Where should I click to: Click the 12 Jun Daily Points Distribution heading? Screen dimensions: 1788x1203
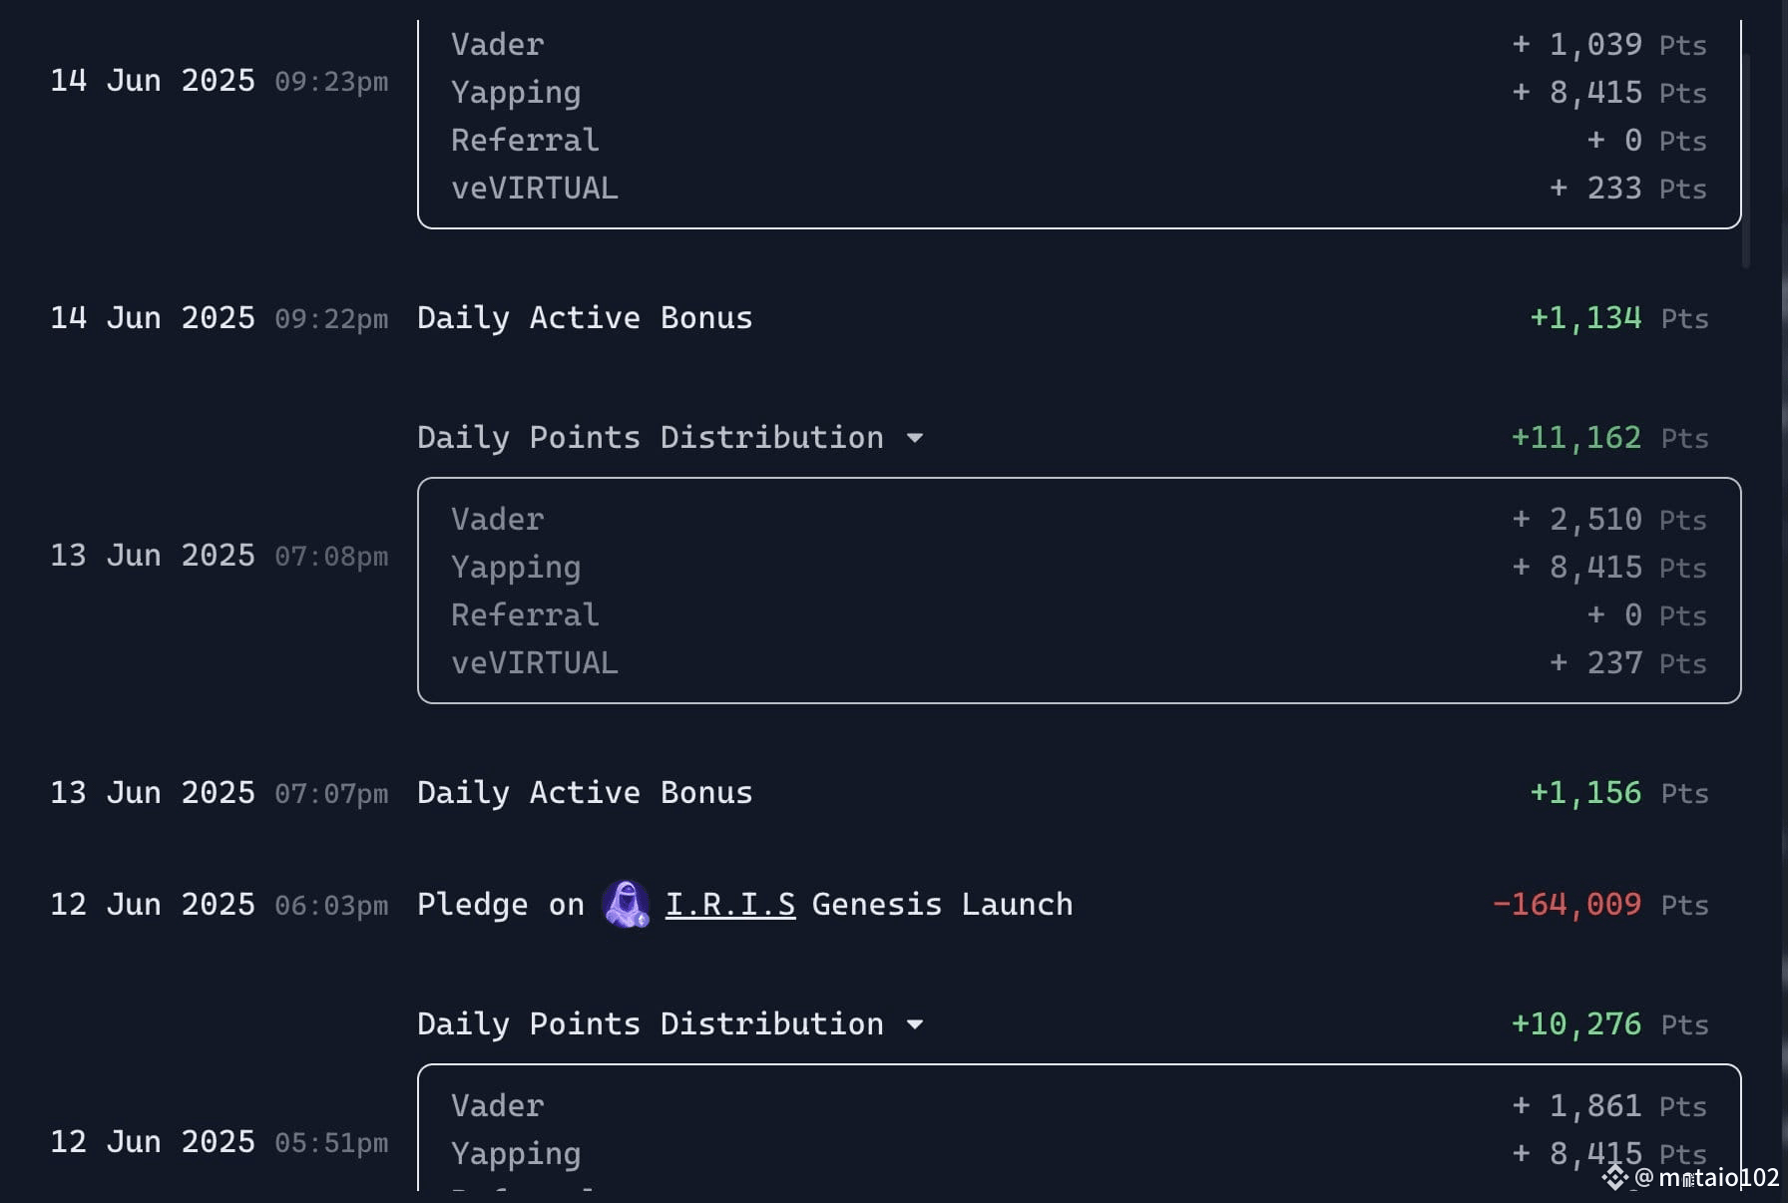[651, 1024]
